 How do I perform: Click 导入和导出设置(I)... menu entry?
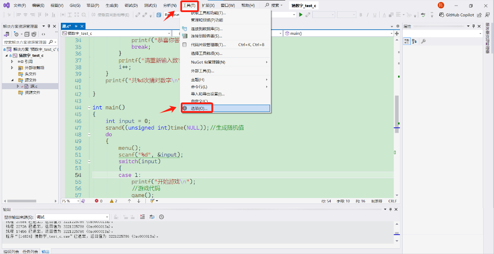pos(208,94)
